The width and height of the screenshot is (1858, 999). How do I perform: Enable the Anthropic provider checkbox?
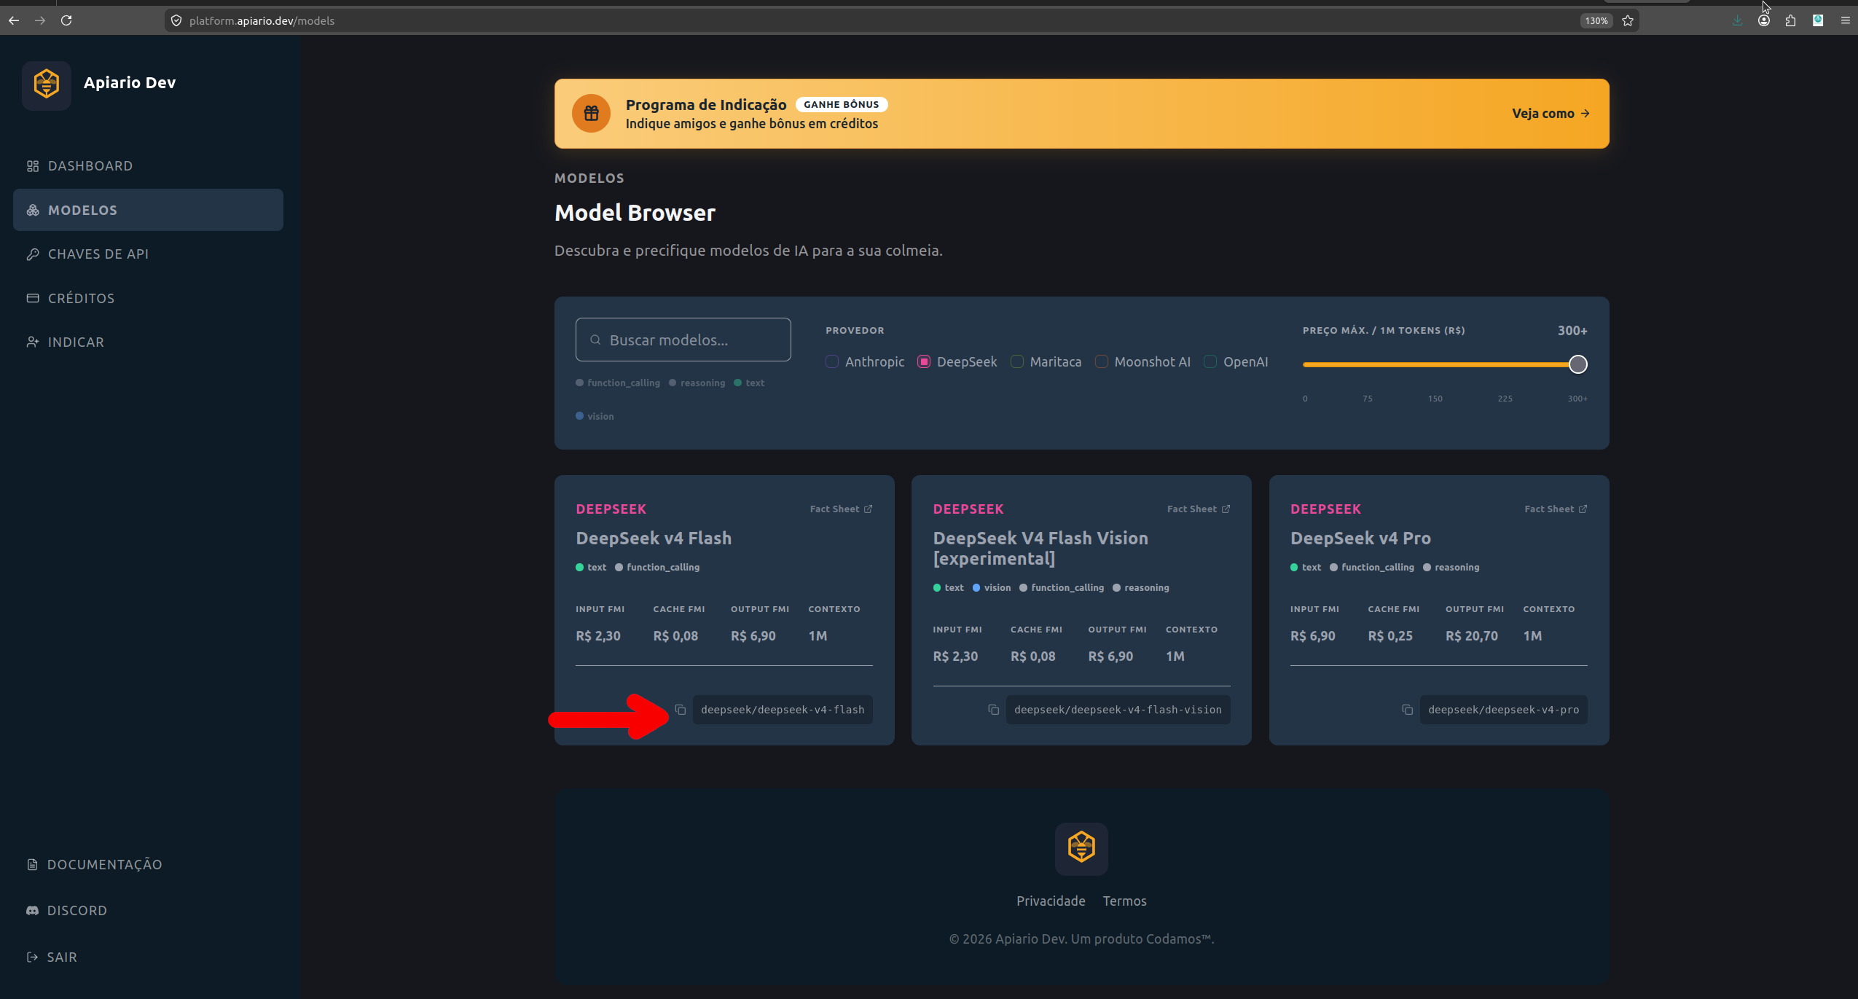[x=832, y=361]
